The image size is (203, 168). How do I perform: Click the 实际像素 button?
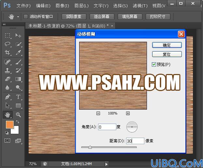click(74, 17)
